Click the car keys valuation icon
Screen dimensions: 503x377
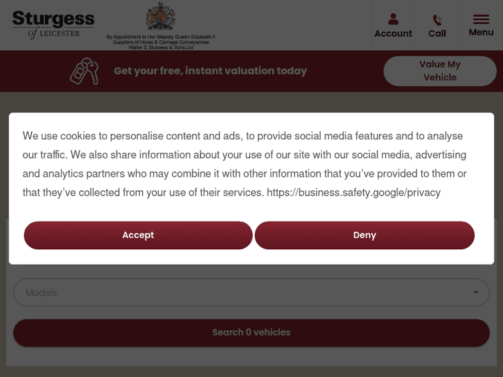pos(85,71)
